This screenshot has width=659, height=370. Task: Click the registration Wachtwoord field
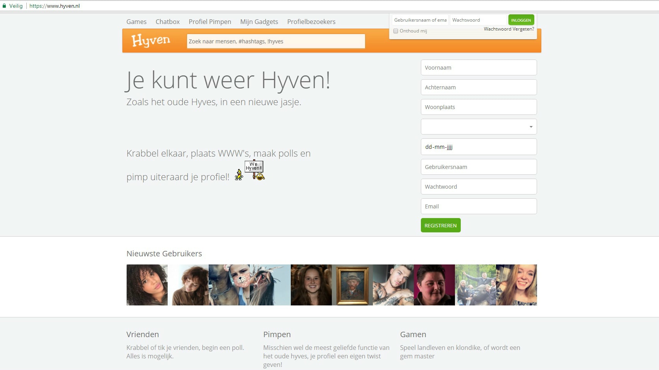[x=479, y=186]
